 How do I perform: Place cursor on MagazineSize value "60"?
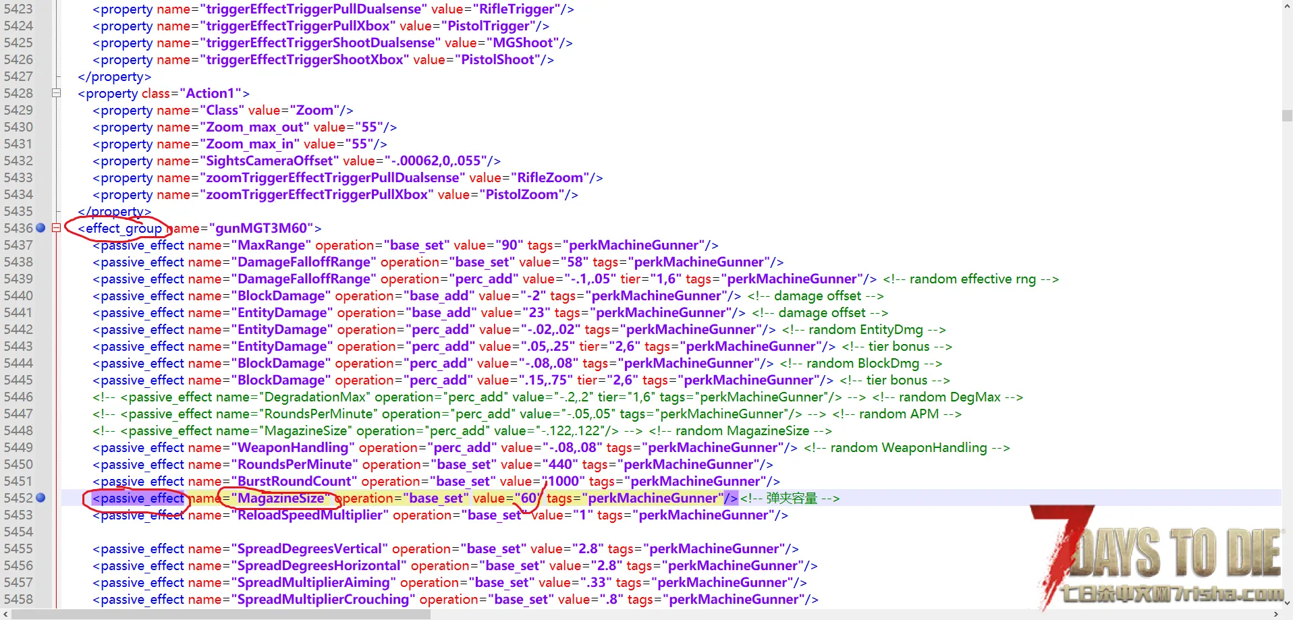click(x=529, y=498)
